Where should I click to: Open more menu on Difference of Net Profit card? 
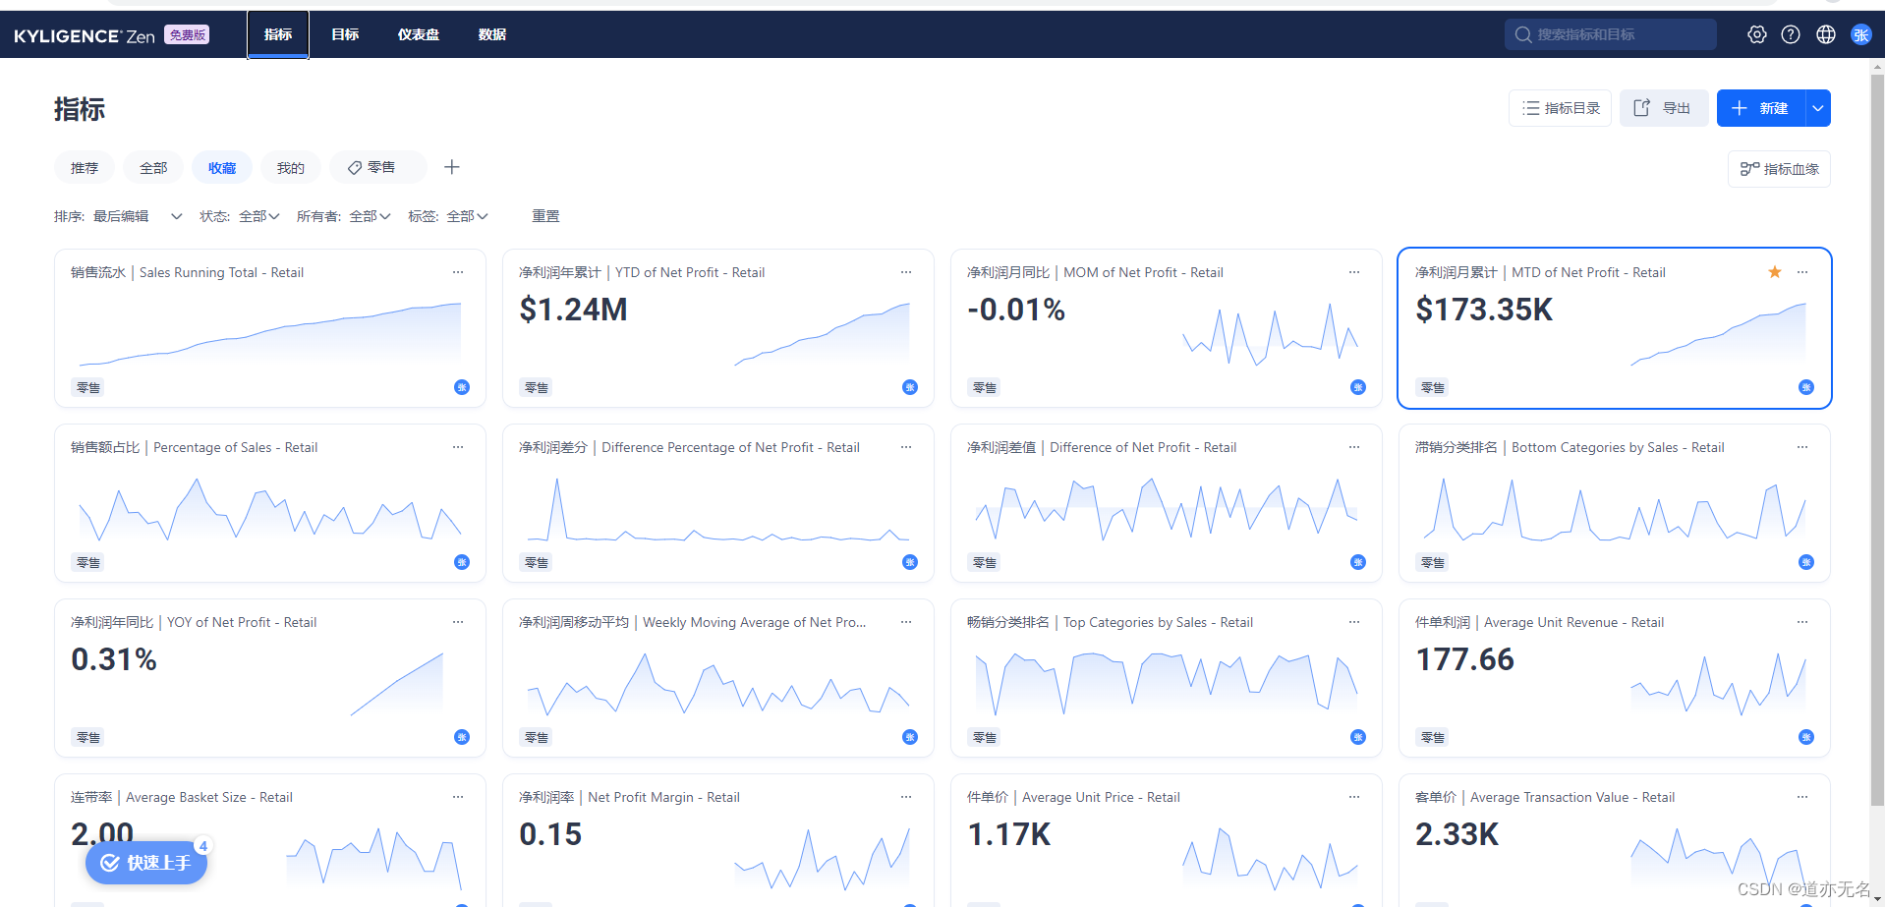(x=1354, y=447)
